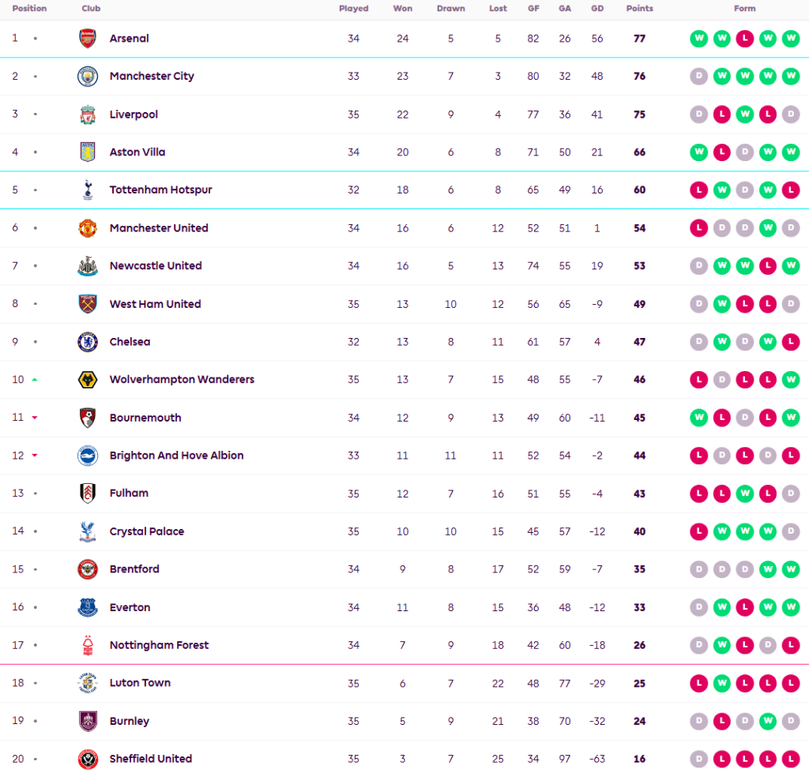Click Brighton And Hove Albion's red position-down arrow
This screenshot has width=809, height=773.
tap(35, 456)
